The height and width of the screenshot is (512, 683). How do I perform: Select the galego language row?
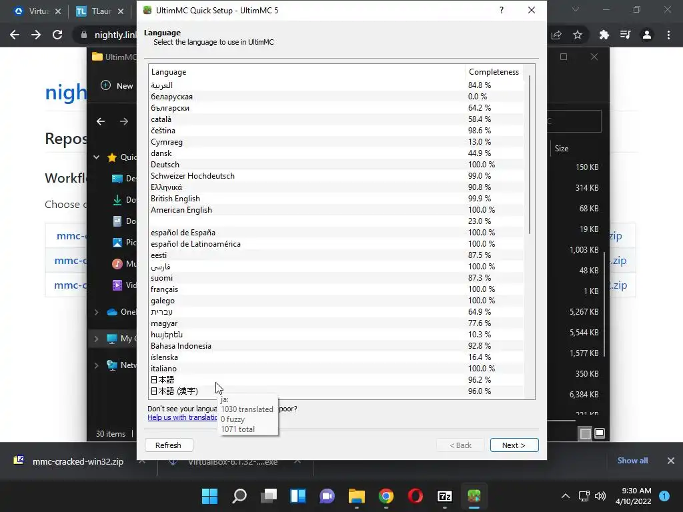coord(336,301)
